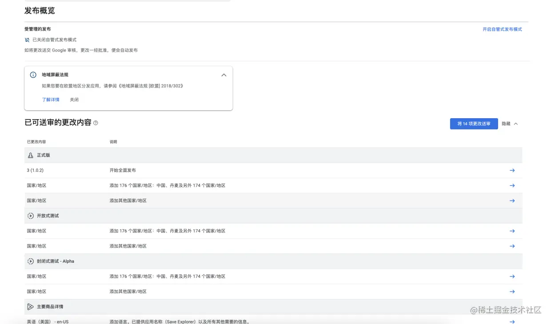Open the 了解详情 link
The width and height of the screenshot is (551, 324).
pos(51,100)
